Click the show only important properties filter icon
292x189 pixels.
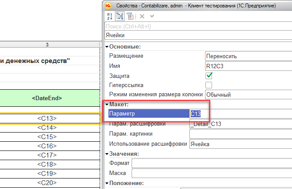[x=130, y=17]
